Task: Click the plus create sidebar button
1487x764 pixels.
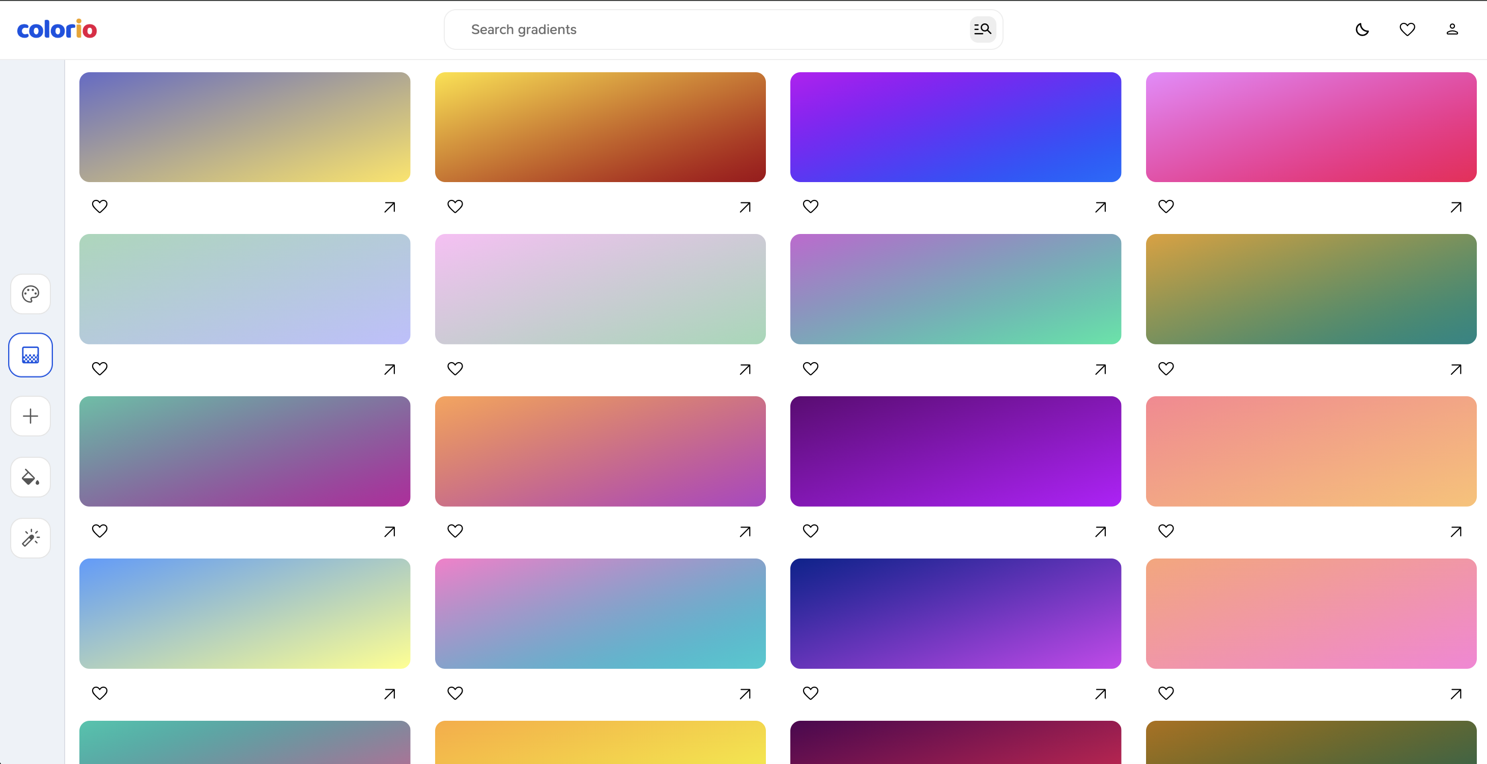Action: (31, 416)
